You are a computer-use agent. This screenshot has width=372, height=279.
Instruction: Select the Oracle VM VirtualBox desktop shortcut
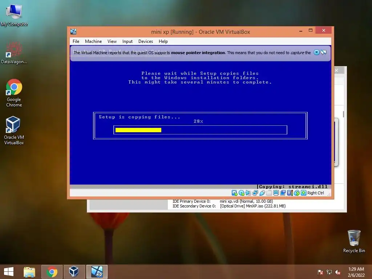click(14, 130)
